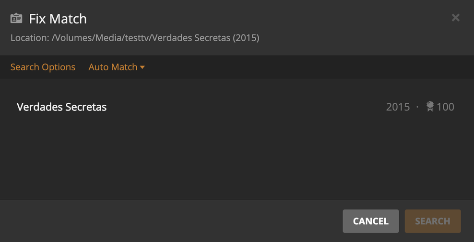Screen dimensions: 474x242
Task: Close the Fix Match dialog with the X
Action: point(455,18)
